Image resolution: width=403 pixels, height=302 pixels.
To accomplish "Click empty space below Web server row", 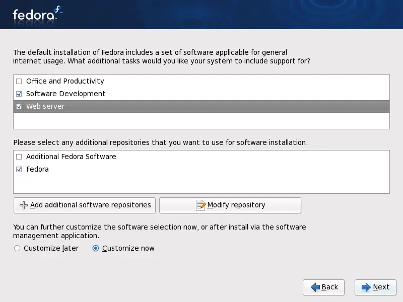I will click(201, 121).
